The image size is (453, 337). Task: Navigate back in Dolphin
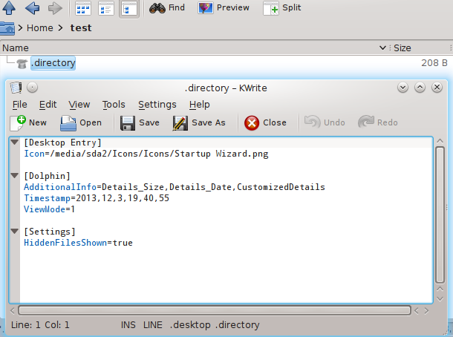pos(32,8)
